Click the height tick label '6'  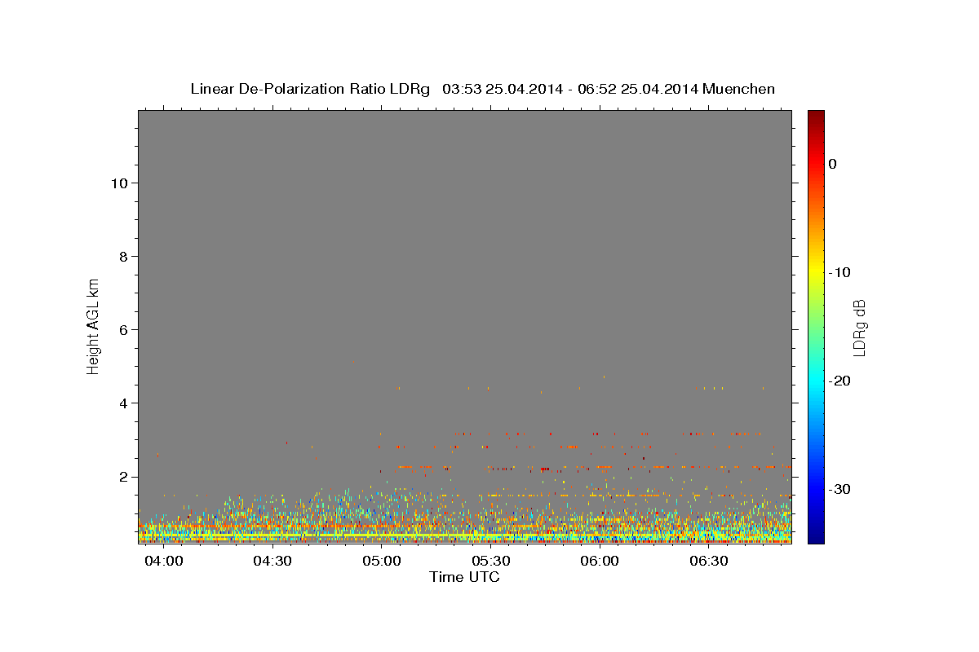point(122,329)
